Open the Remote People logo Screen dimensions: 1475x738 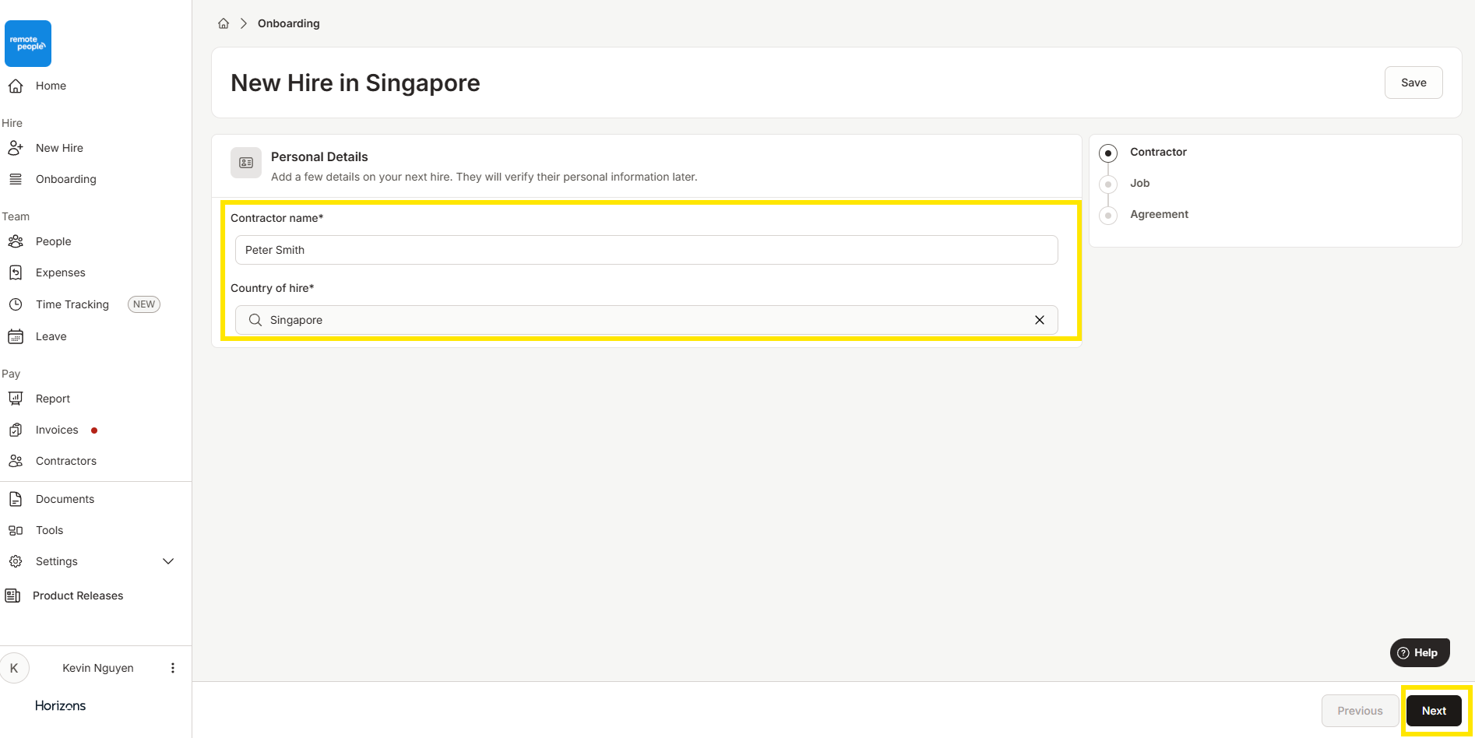click(28, 44)
